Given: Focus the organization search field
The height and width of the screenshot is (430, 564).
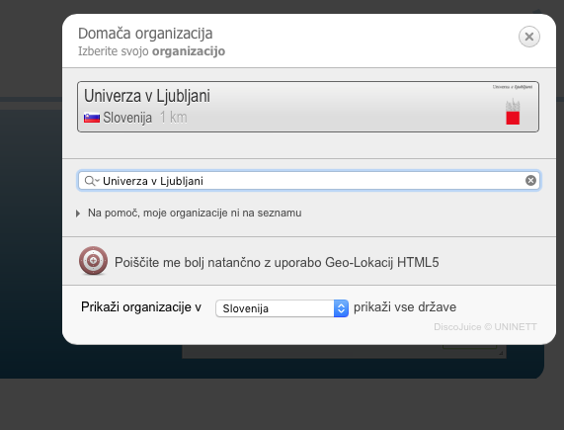Looking at the screenshot, I should click(308, 180).
